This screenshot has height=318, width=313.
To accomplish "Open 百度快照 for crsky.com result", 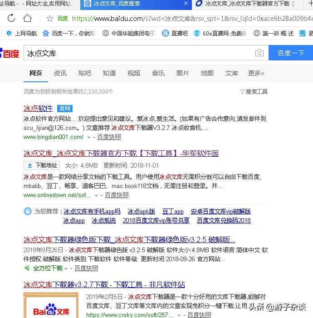I will (x=199, y=315).
